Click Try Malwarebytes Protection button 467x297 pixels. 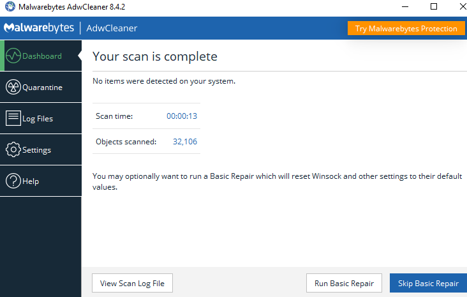406,28
